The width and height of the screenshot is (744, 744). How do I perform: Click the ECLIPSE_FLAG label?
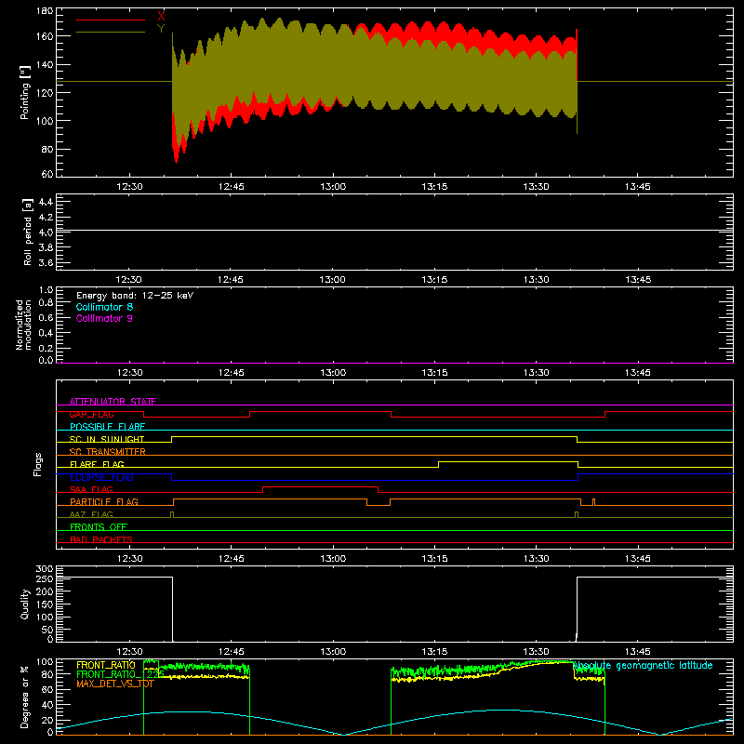(101, 477)
